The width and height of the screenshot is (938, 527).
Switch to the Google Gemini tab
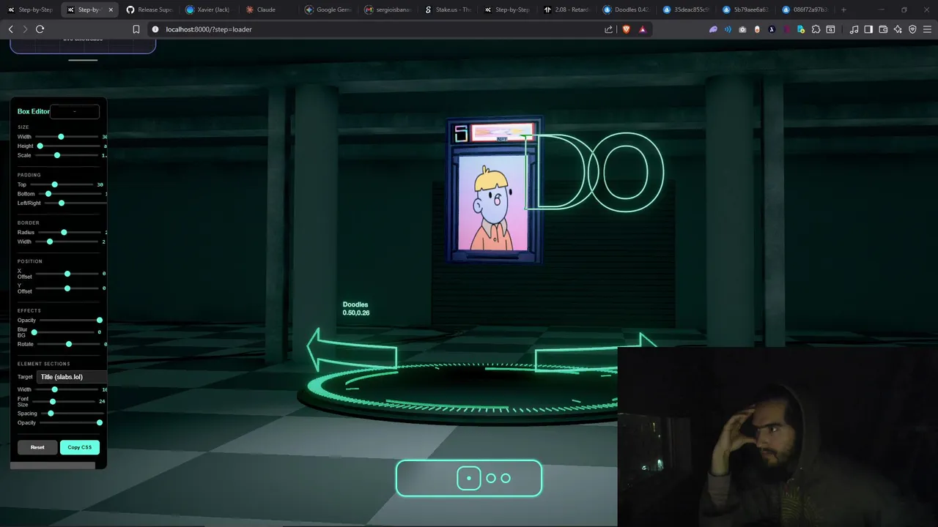(x=328, y=10)
